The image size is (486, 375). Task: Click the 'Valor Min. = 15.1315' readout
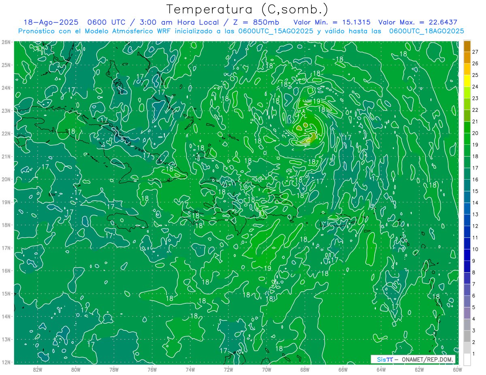tap(332, 22)
